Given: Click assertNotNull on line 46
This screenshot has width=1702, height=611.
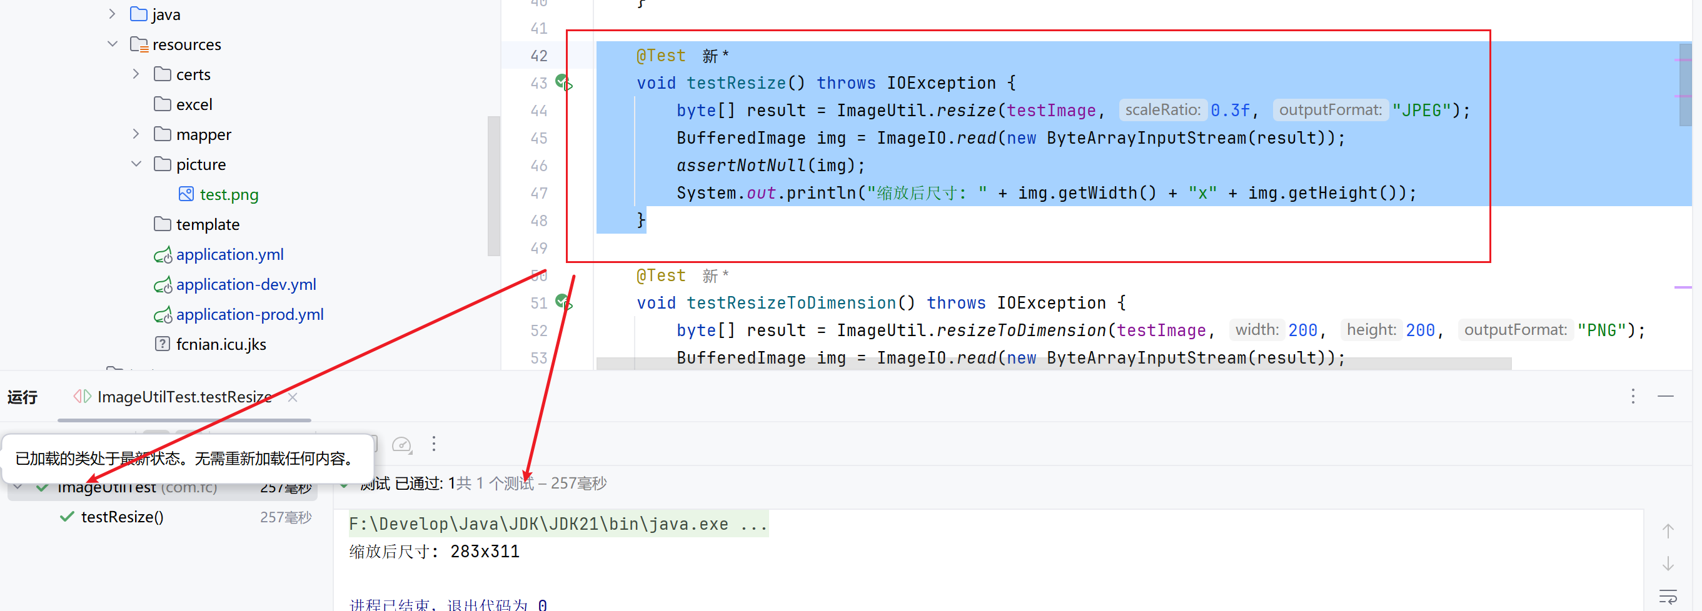Looking at the screenshot, I should (x=741, y=165).
